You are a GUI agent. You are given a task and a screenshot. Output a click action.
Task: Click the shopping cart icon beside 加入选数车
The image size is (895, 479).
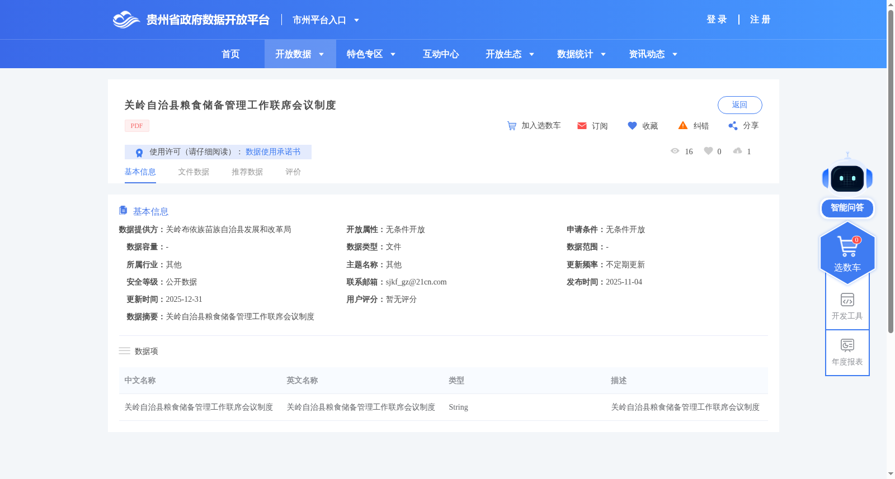[511, 126]
